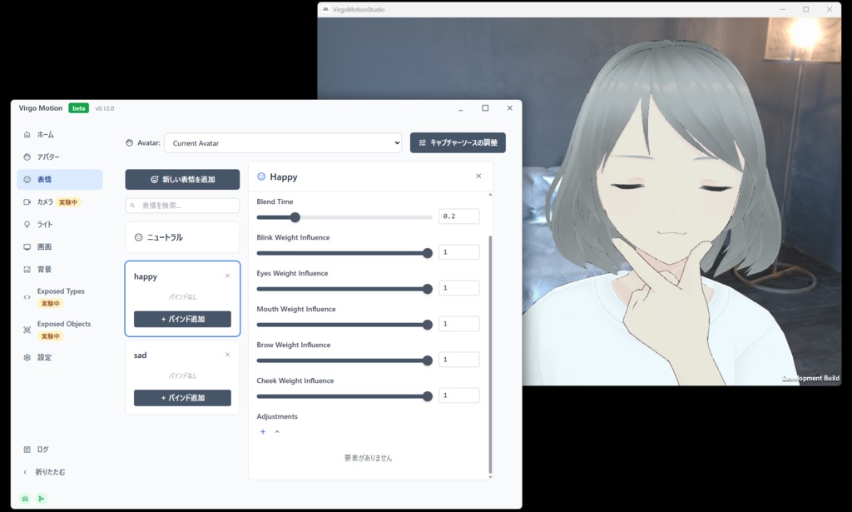
Task: Adjust the Brow Weight Influence slider
Action: 344,360
